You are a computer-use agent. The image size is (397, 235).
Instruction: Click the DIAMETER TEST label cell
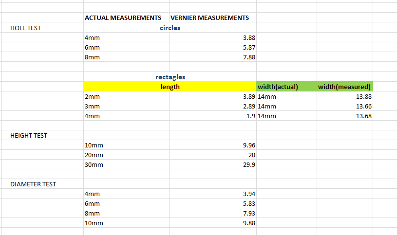click(46, 184)
